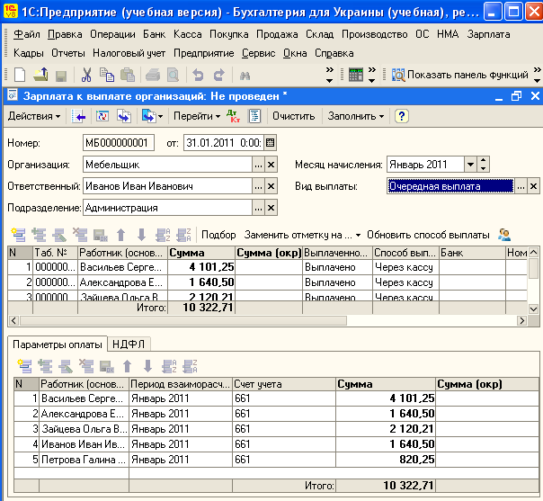This screenshot has height=501, width=543.
Task: Open the date calendar picker icon
Action: [x=270, y=143]
